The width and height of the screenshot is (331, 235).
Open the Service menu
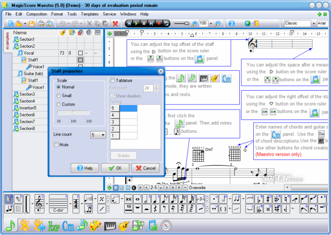[x=109, y=14]
